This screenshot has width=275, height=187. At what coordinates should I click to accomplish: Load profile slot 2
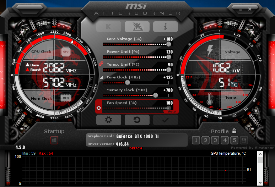(x=206, y=140)
